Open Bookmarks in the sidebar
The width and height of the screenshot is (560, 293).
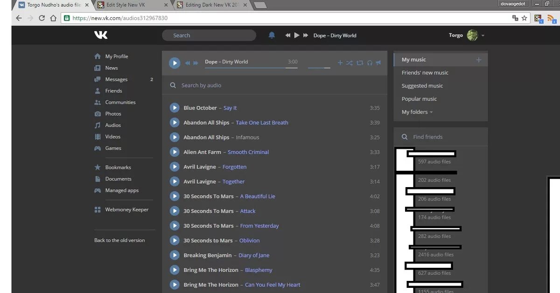118,167
